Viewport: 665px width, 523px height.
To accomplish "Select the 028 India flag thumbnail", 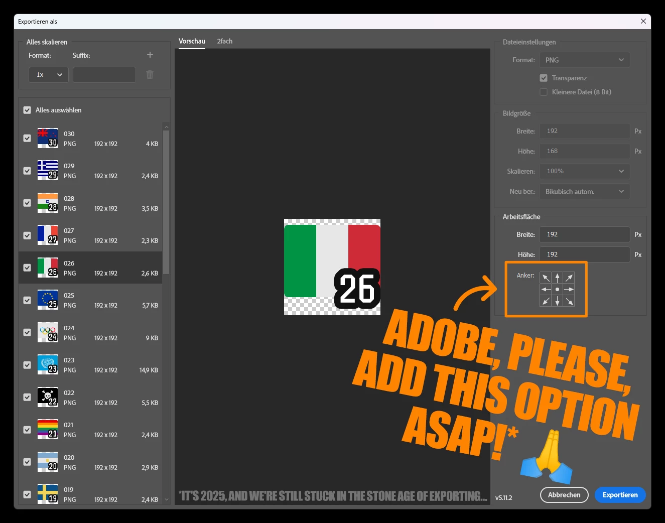I will [x=48, y=203].
